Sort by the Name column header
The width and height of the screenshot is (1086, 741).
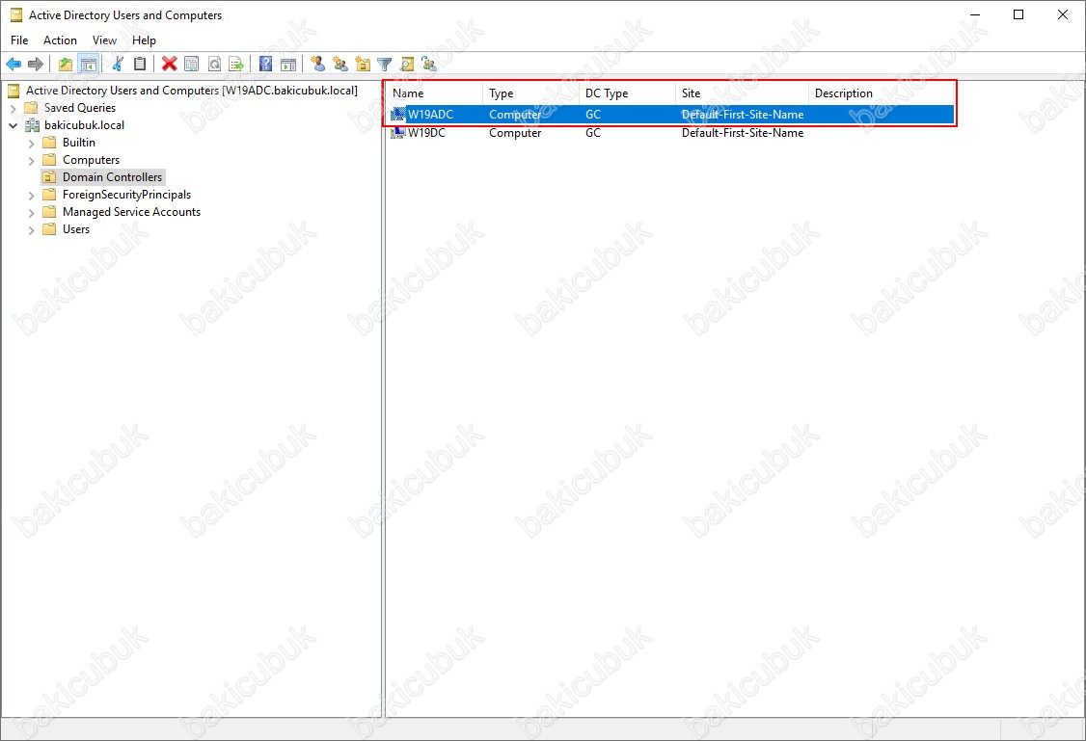point(434,93)
